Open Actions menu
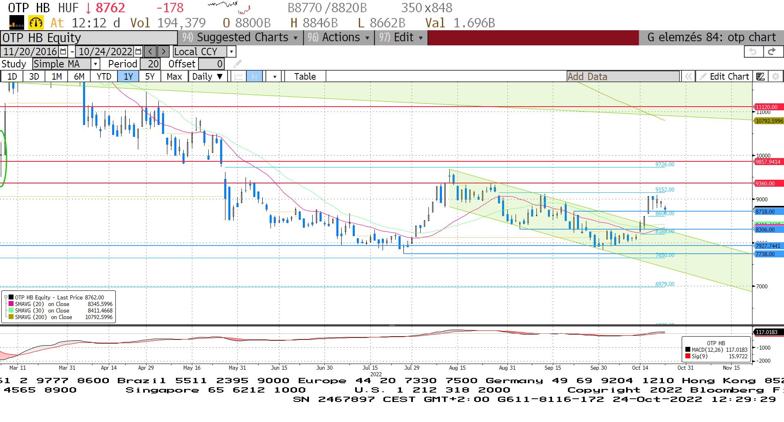784x422 pixels. (339, 38)
